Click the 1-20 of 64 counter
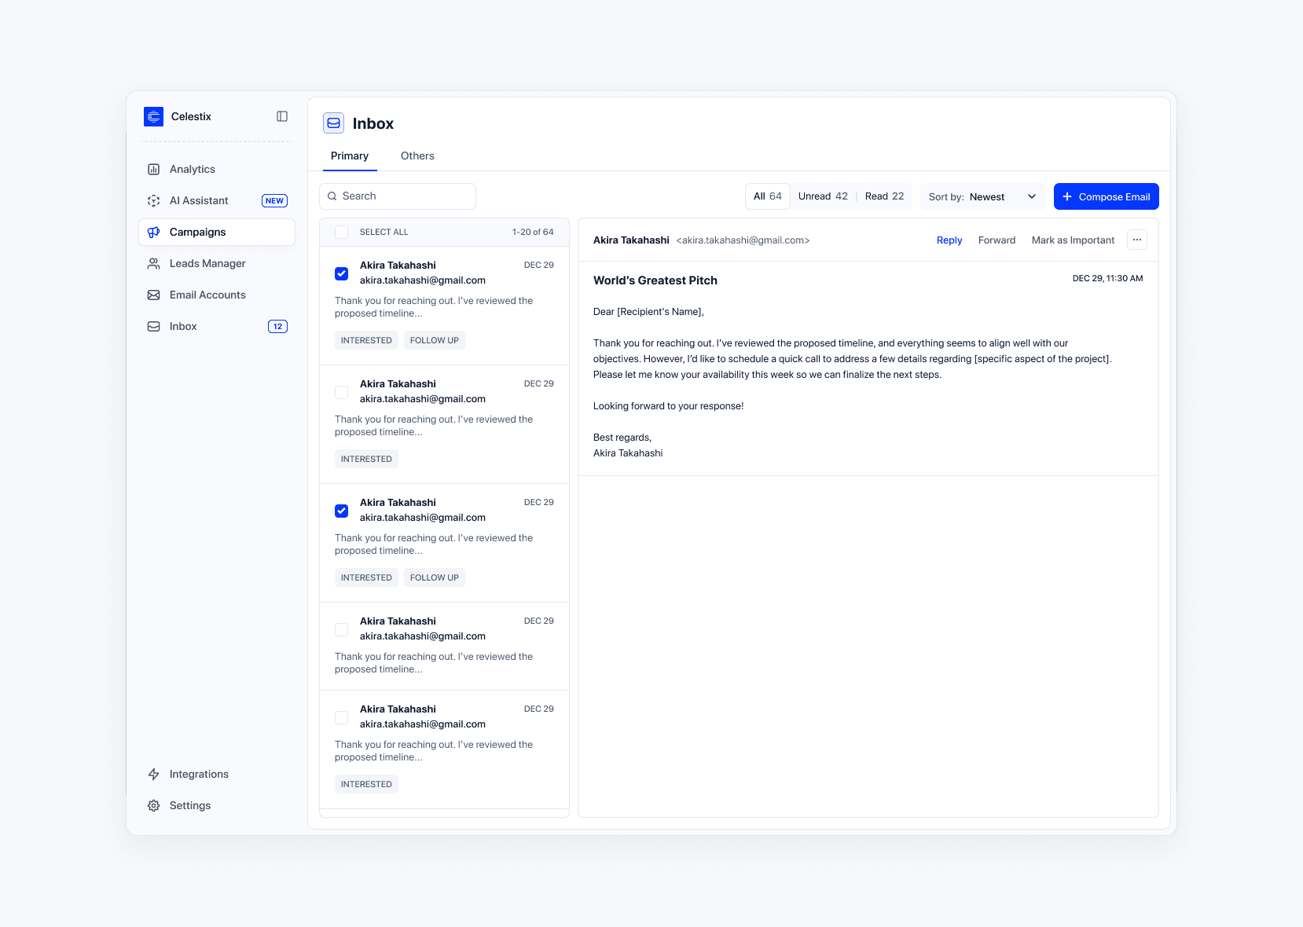 [533, 232]
